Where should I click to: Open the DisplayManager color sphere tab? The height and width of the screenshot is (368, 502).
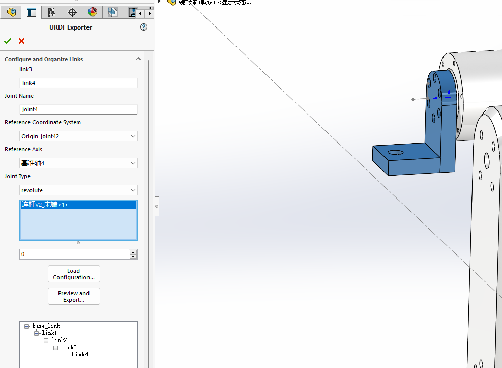(x=92, y=13)
